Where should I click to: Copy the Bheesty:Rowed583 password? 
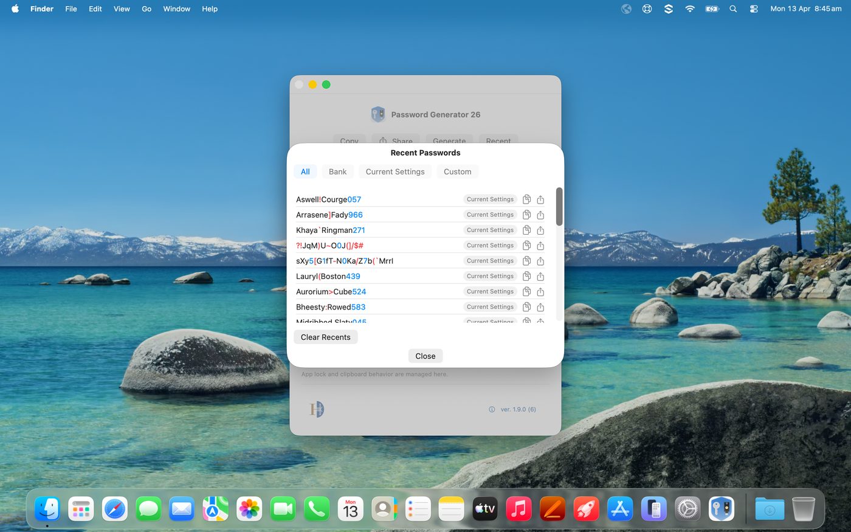click(527, 307)
